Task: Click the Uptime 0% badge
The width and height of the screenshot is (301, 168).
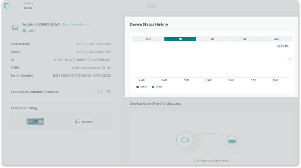Action: pos(282,46)
